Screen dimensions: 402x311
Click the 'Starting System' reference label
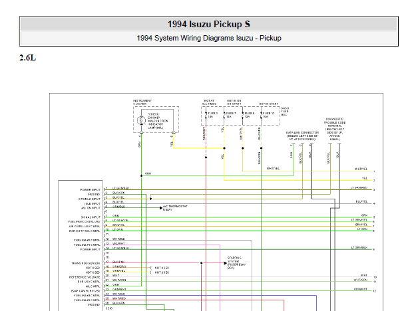236,263
